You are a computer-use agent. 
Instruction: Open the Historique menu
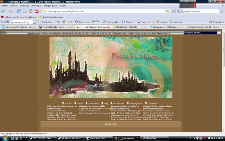(x=36, y=6)
